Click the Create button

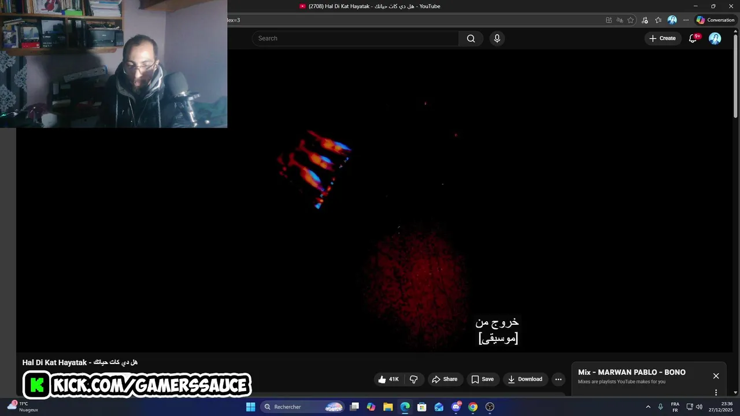pos(662,38)
